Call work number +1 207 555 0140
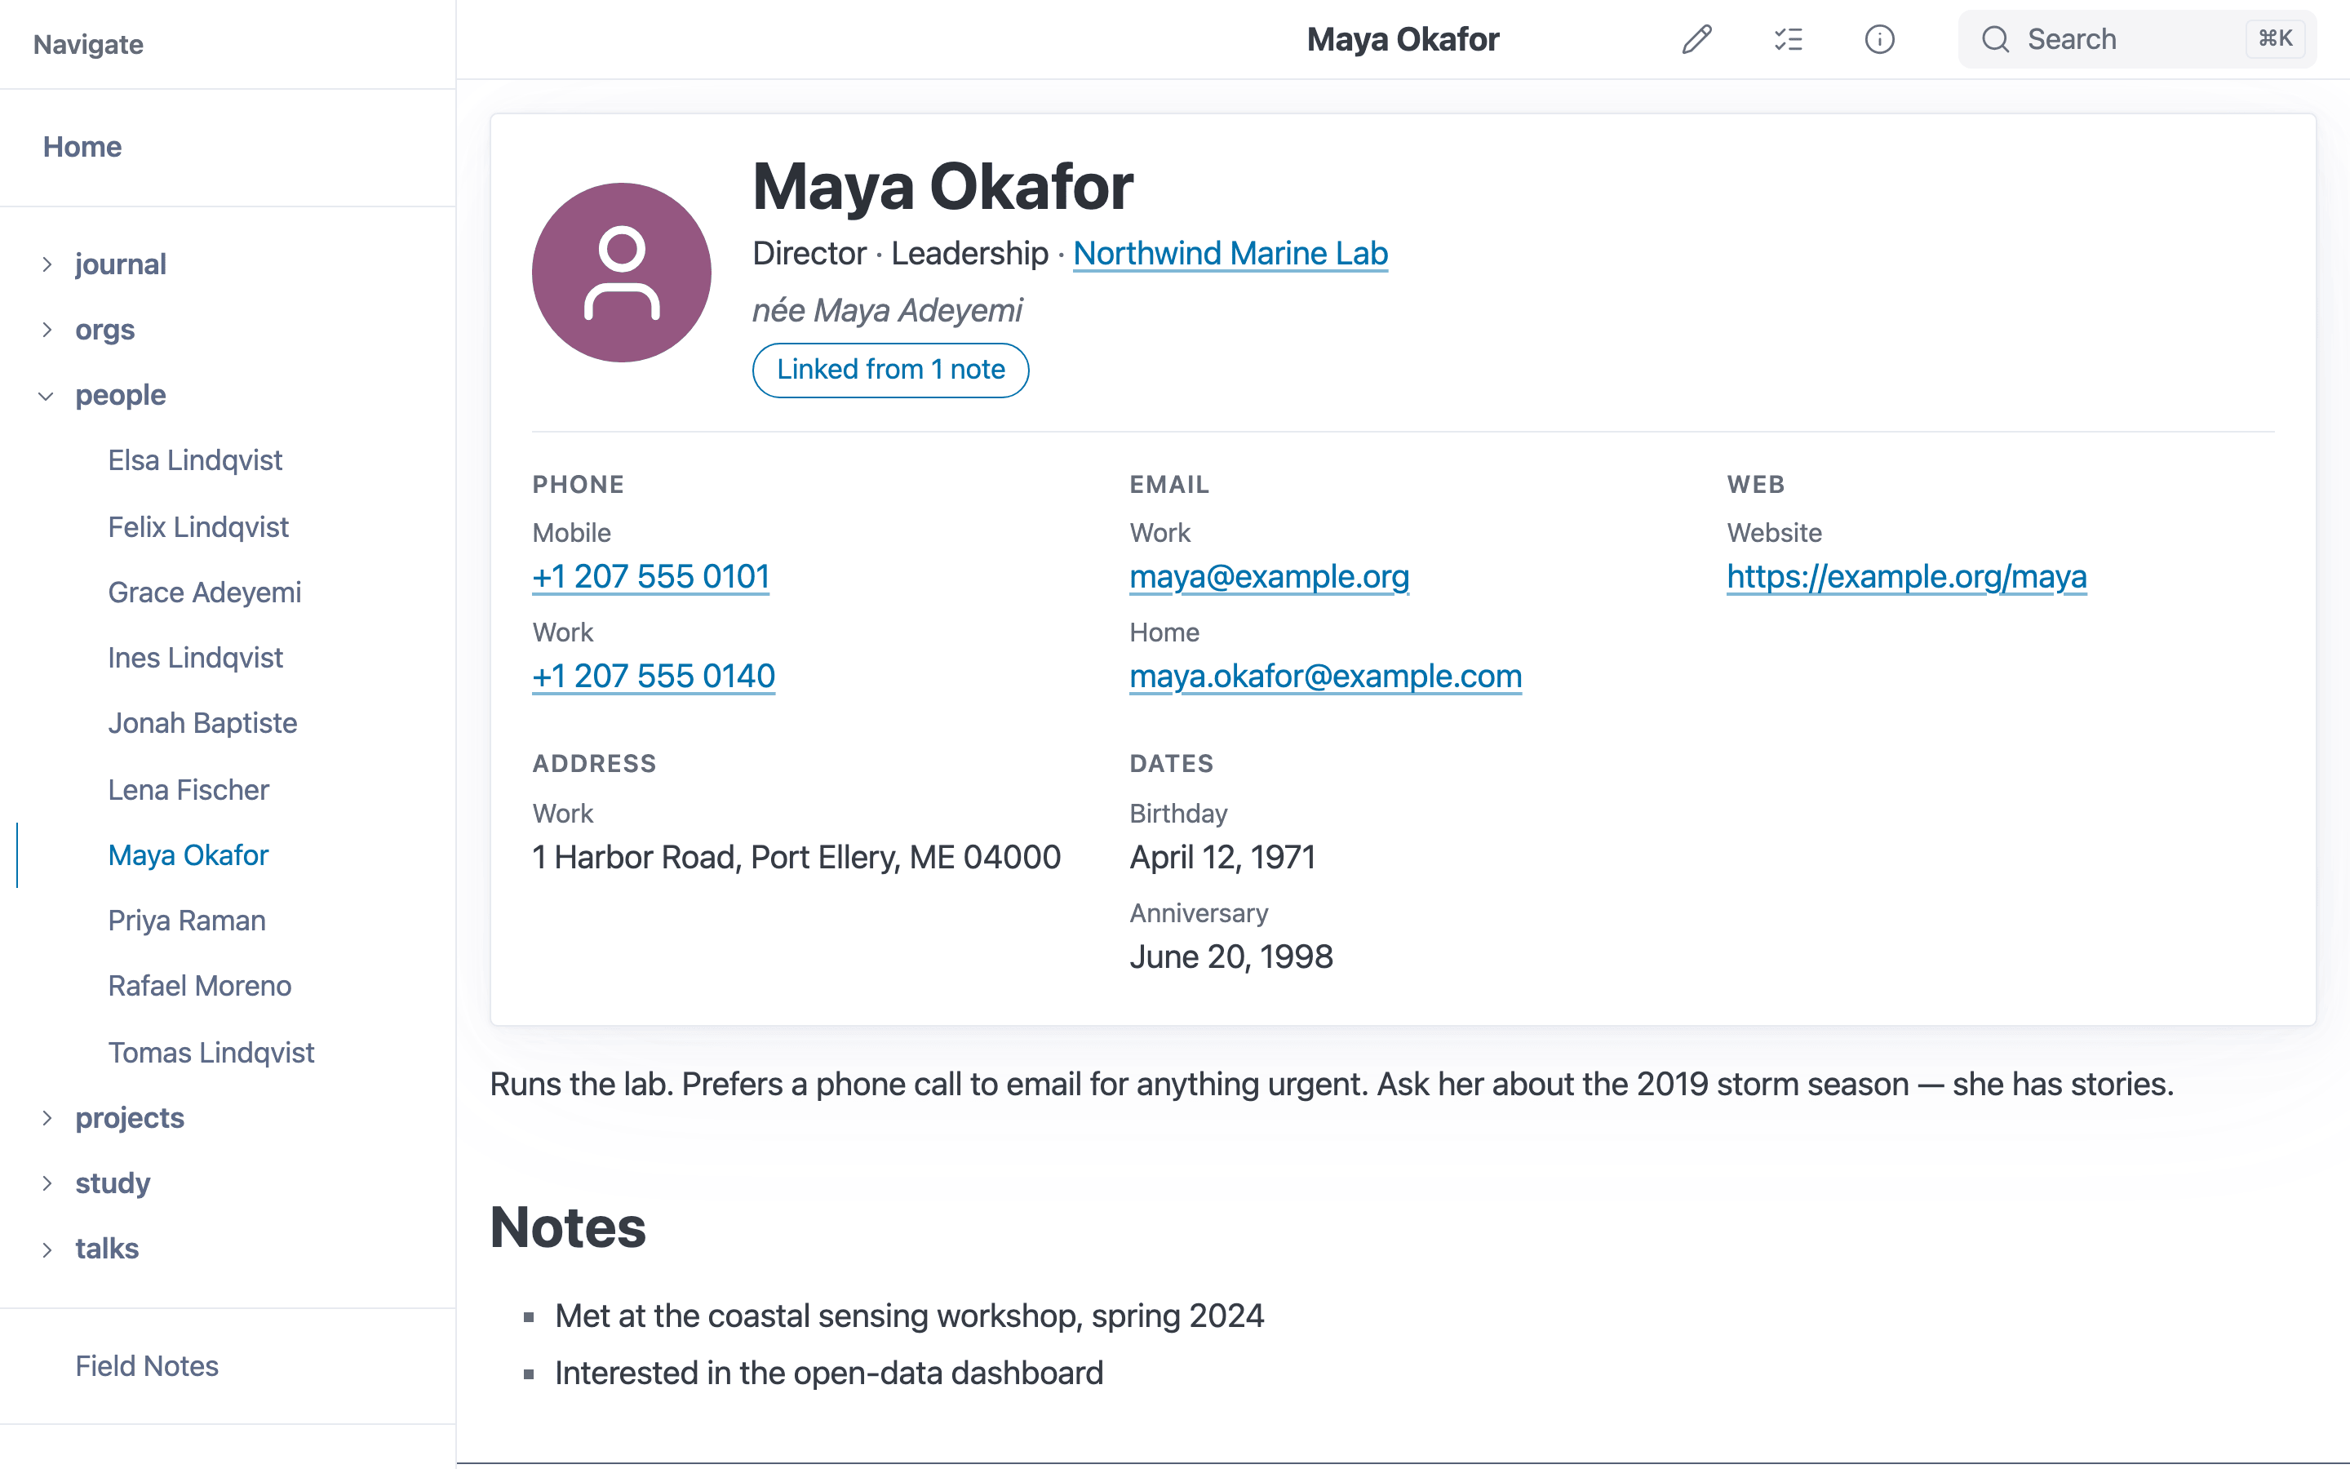The image size is (2350, 1469). coord(654,677)
